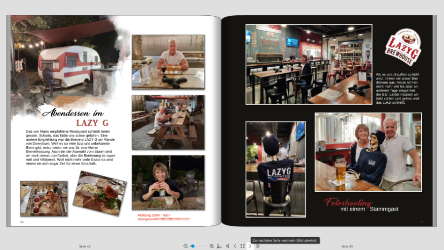Jump to the first page

(x=227, y=246)
